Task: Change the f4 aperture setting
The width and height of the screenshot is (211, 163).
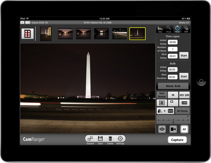Action: pos(173,95)
